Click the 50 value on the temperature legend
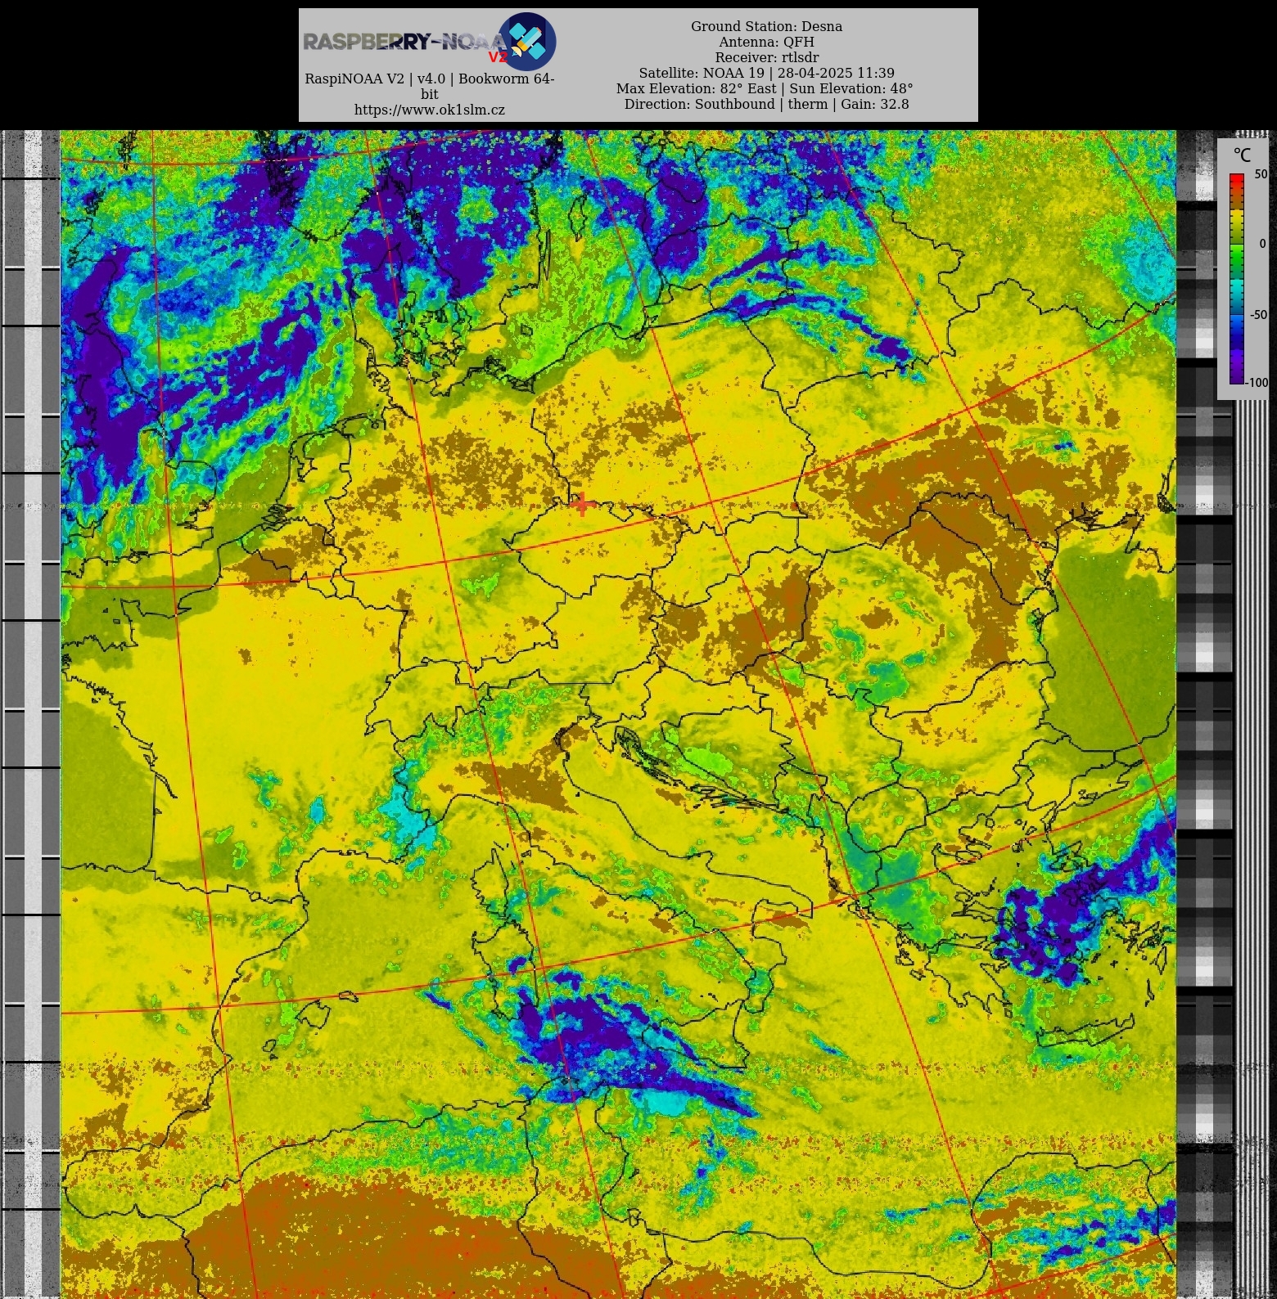Viewport: 1277px width, 1299px height. pos(1261,174)
